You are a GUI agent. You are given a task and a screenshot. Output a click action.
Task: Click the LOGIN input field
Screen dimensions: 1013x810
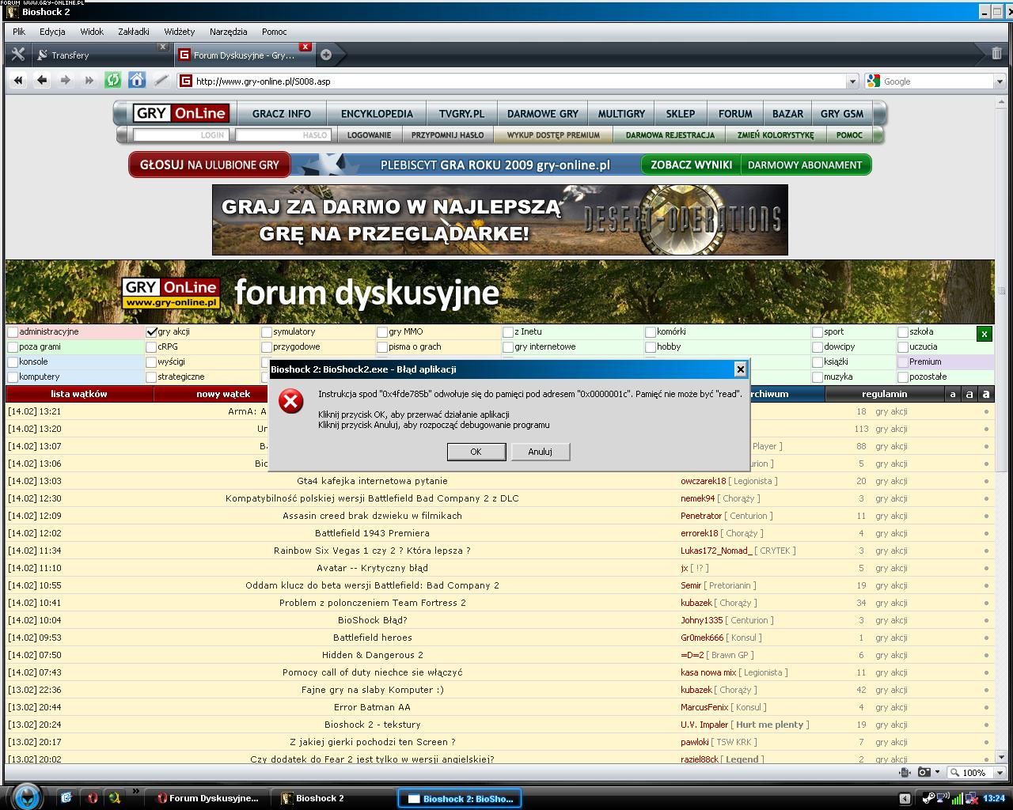181,135
